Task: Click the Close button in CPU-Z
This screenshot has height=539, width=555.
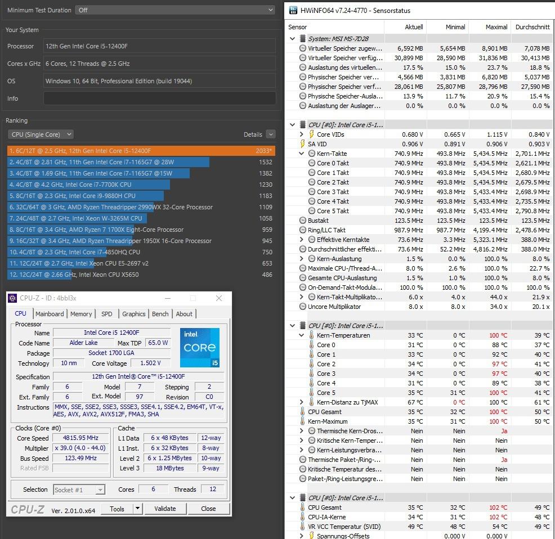Action: tap(208, 509)
